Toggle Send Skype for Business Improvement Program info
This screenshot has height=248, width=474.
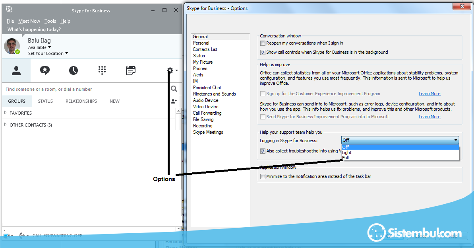(263, 117)
